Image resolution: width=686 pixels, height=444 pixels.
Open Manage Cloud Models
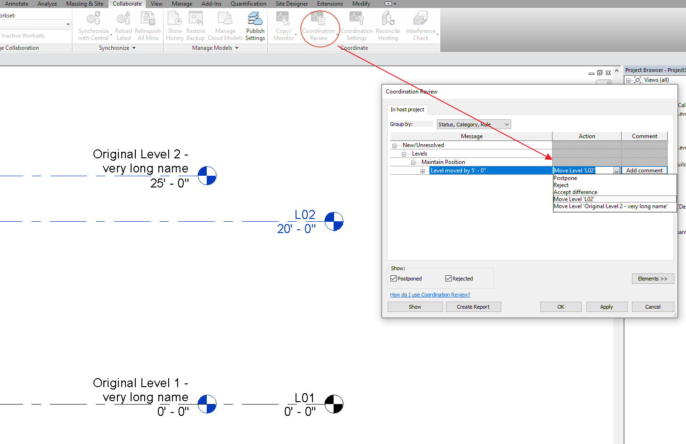[225, 26]
